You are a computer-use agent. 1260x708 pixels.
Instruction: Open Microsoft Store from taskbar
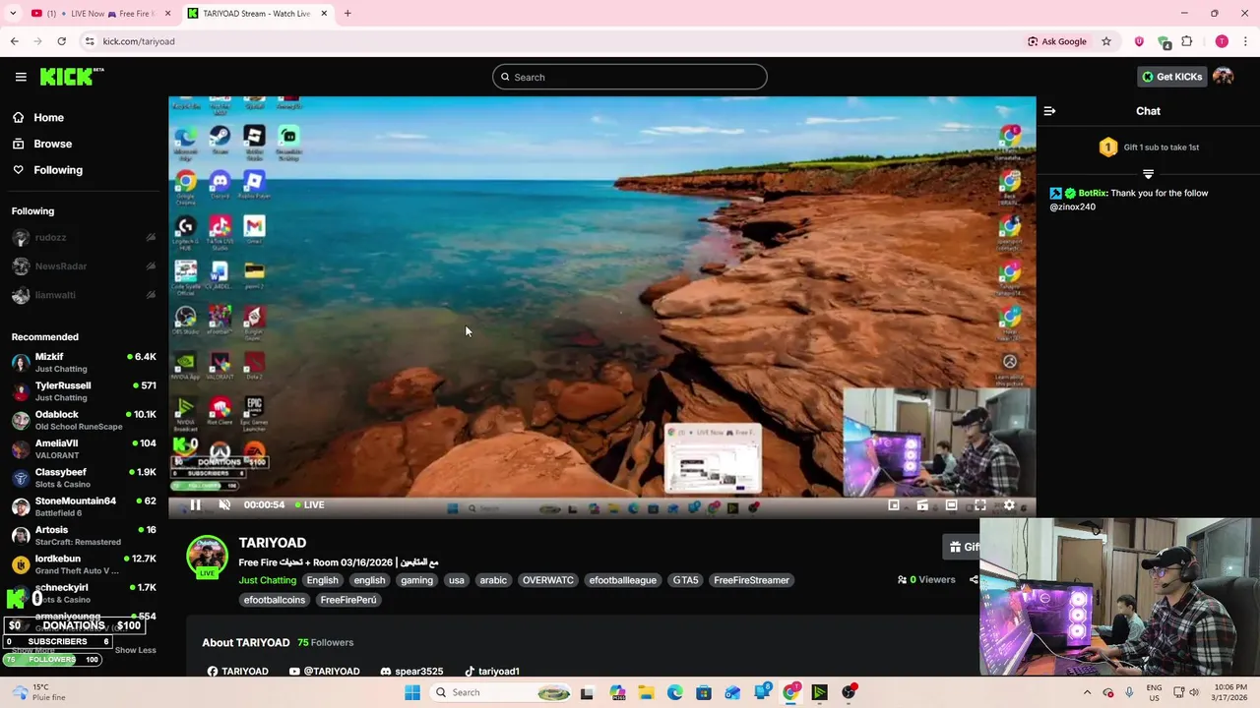(x=703, y=692)
